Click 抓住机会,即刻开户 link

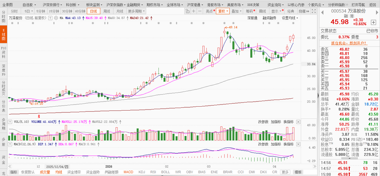pos(349,43)
